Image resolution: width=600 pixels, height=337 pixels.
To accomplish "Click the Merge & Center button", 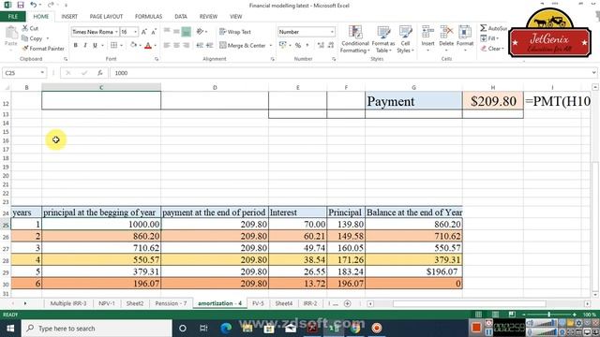I will (x=243, y=46).
